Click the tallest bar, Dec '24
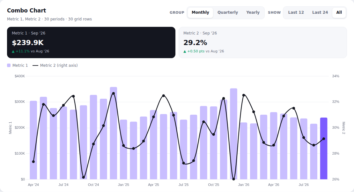 113,133
